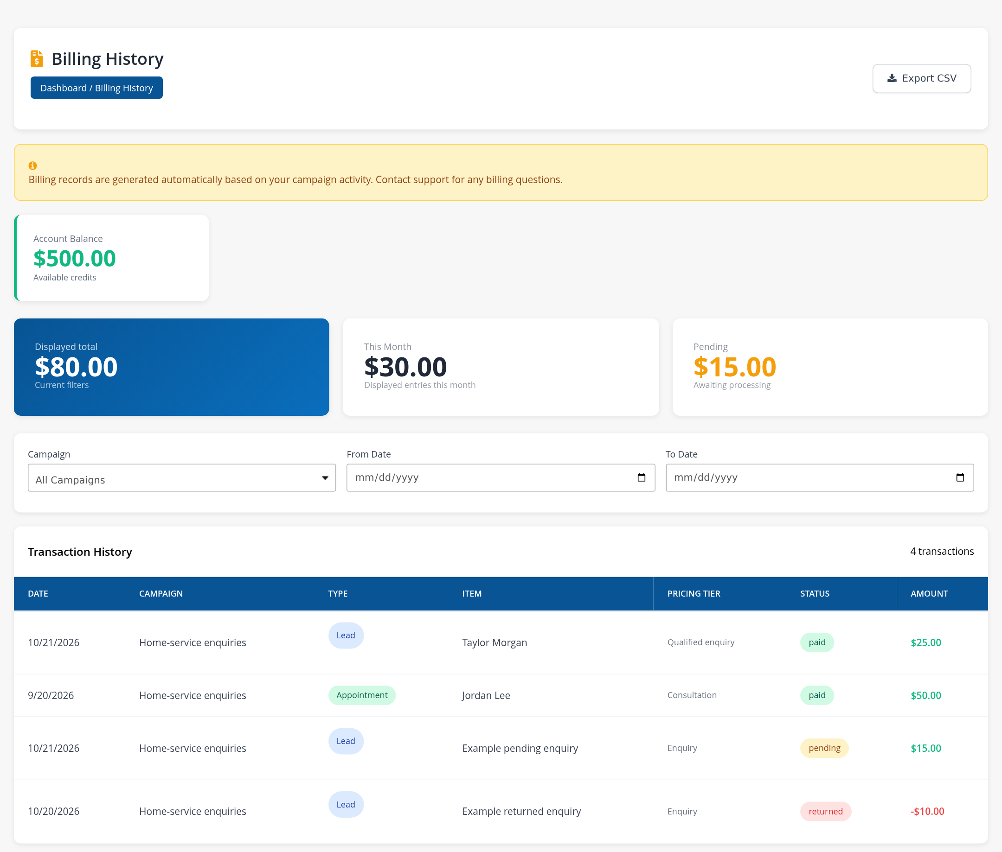Click the Lead badge in Taylor Morgan row

(346, 636)
